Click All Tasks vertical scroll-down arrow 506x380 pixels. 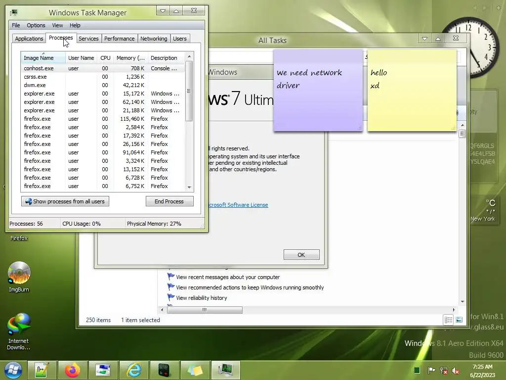[x=463, y=301]
